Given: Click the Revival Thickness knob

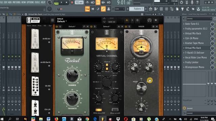Looking at the screenshot, I should 72,98.
